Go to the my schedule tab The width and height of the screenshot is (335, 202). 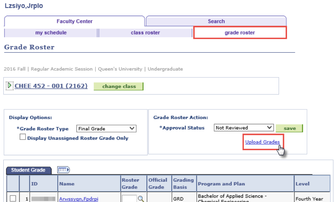(x=51, y=33)
